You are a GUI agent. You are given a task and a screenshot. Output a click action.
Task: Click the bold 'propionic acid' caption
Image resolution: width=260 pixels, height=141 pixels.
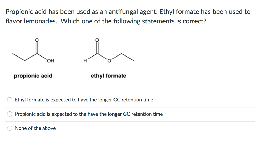coord(33,76)
